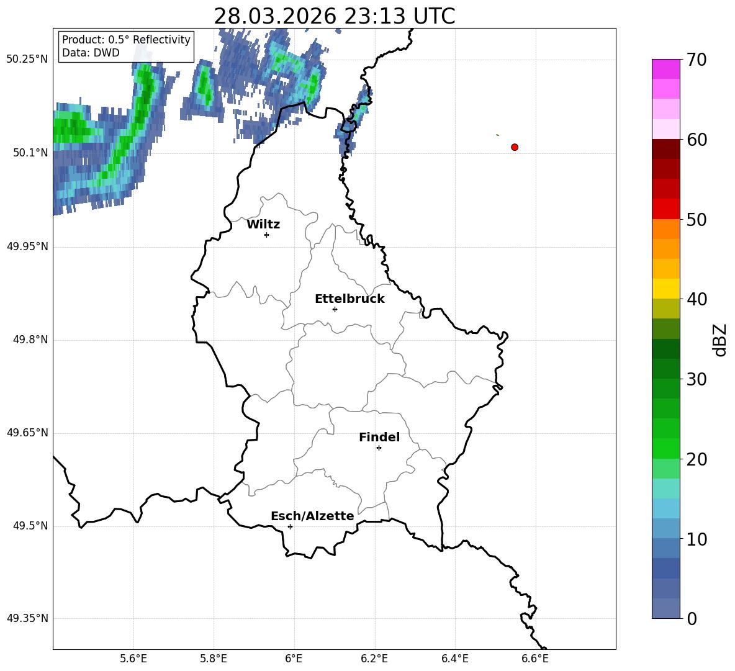This screenshot has width=735, height=671.
Task: Click the Findel location cross marker
Action: tap(379, 448)
